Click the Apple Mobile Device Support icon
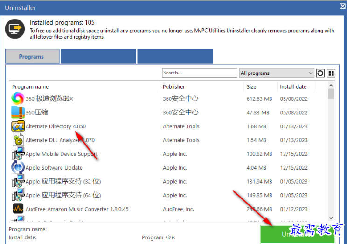Viewport: 347px width, 244px height. pyautogui.click(x=18, y=153)
